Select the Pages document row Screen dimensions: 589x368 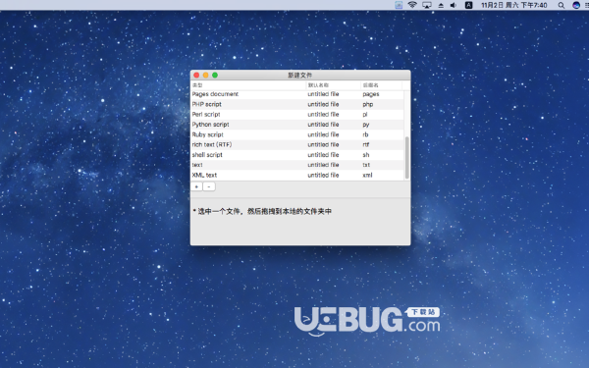297,94
